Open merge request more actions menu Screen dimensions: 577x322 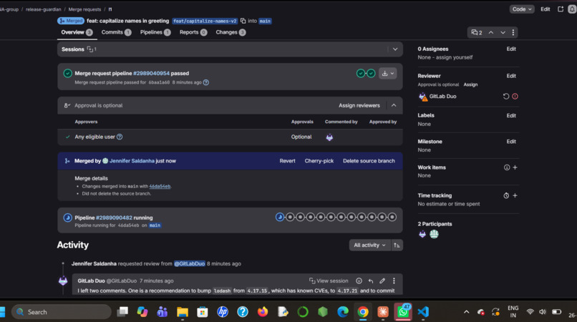coord(513,32)
